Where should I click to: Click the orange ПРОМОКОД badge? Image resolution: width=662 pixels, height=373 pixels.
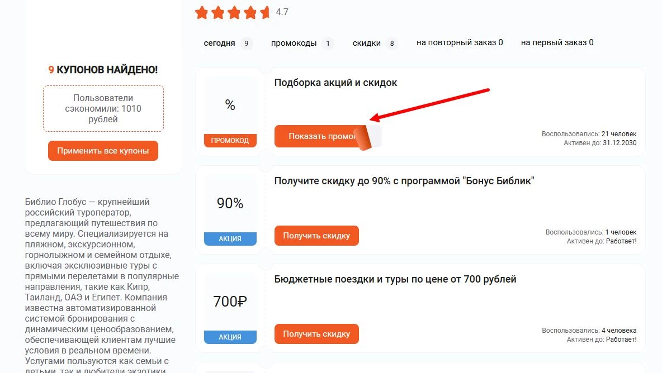point(230,140)
